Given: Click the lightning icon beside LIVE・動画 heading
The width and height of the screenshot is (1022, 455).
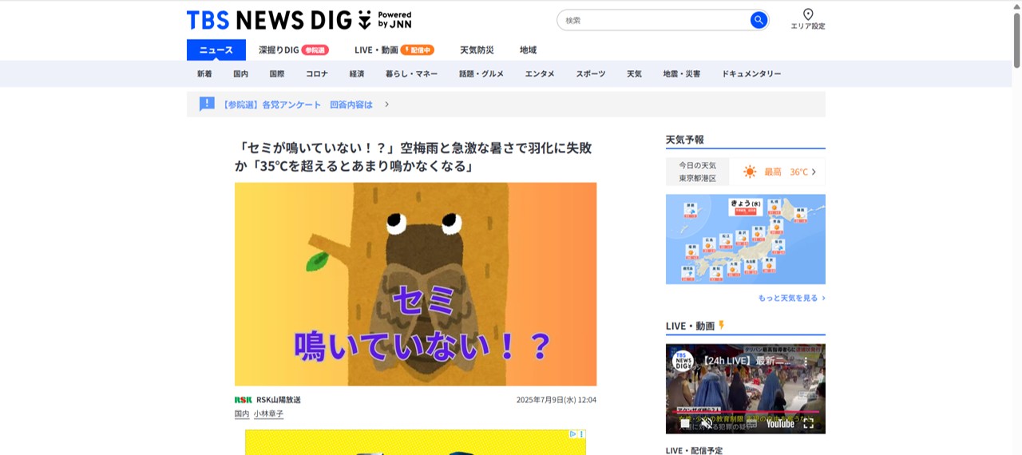Looking at the screenshot, I should (x=722, y=325).
